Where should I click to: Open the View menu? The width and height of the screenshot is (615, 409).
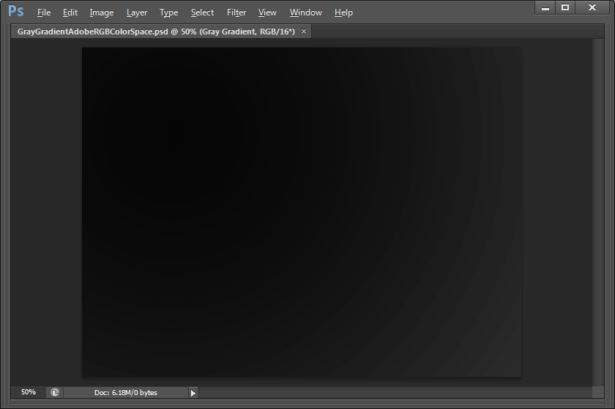(267, 12)
